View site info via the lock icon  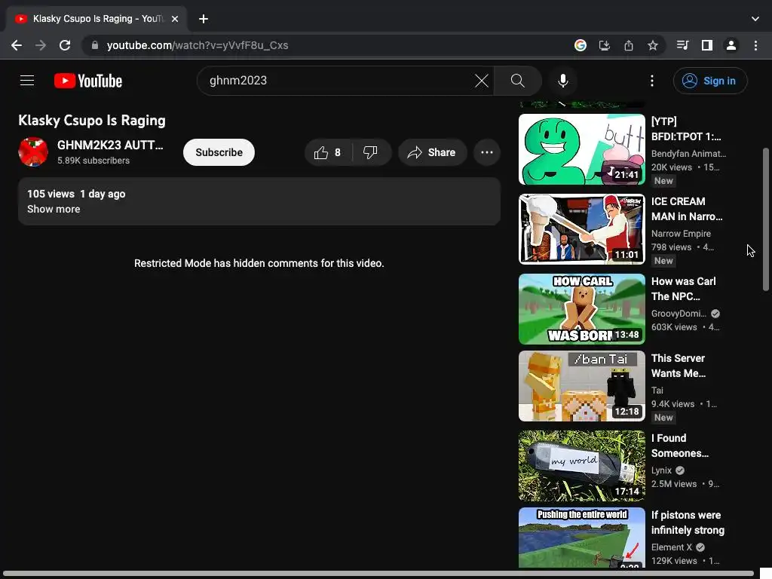click(95, 45)
